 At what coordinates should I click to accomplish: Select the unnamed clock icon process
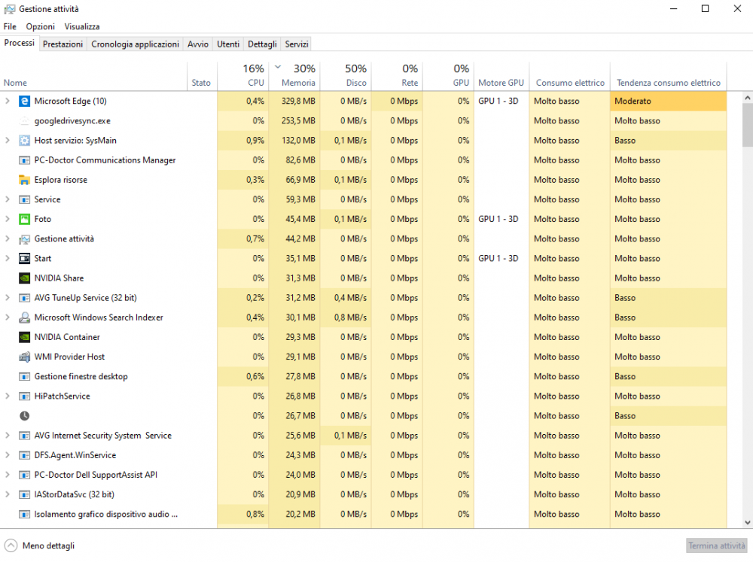(x=24, y=416)
